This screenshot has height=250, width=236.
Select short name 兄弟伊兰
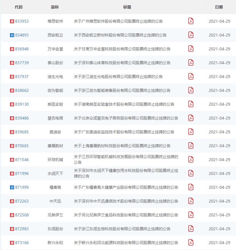(x=55, y=215)
